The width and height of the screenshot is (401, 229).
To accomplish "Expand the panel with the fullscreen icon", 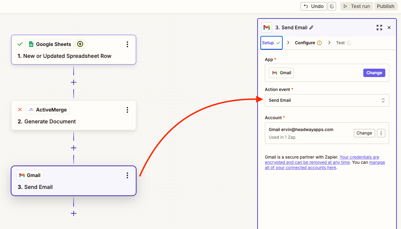I will [x=379, y=28].
